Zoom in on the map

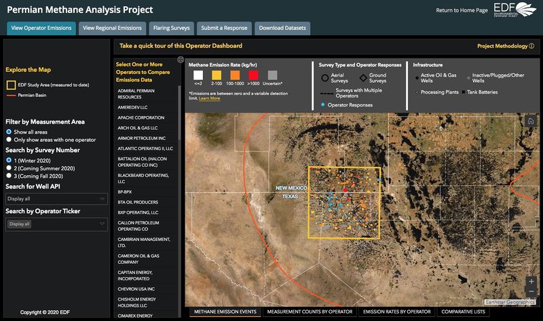[x=530, y=280]
